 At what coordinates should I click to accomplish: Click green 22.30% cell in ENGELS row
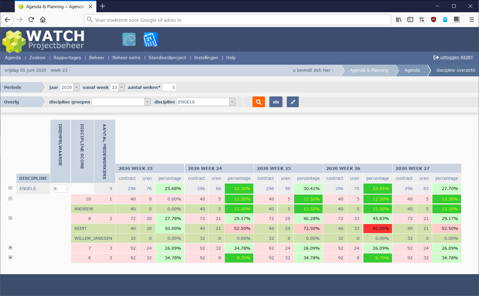tap(239, 188)
